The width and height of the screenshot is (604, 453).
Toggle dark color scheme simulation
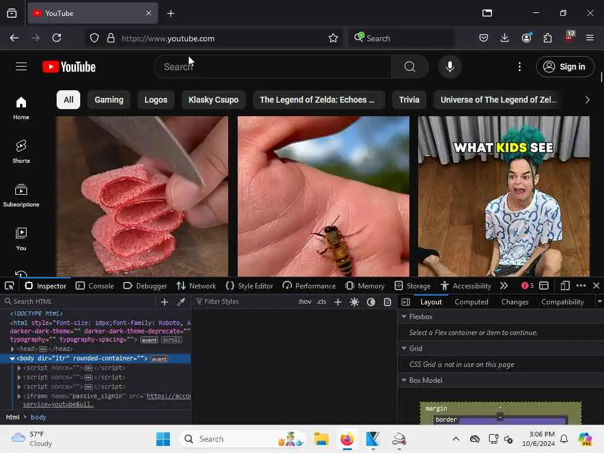pos(371,302)
